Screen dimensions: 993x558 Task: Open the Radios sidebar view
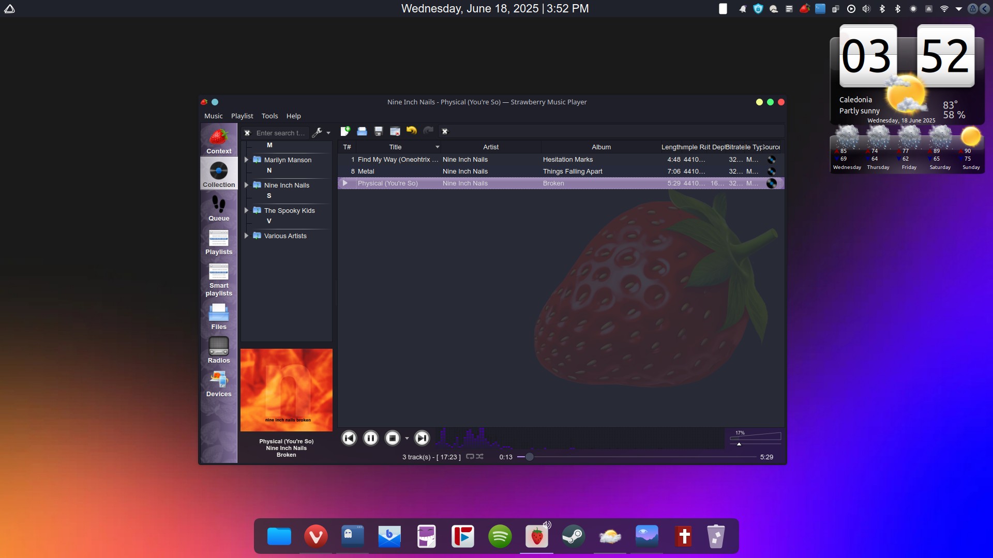tap(219, 350)
